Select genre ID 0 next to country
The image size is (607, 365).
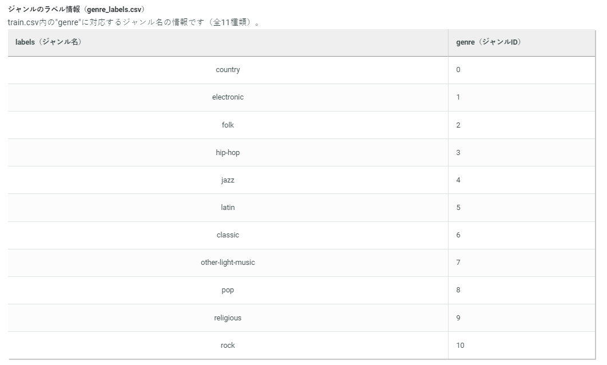click(457, 70)
